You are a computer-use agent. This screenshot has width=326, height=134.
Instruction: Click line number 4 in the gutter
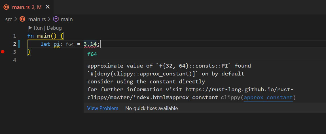(15, 60)
